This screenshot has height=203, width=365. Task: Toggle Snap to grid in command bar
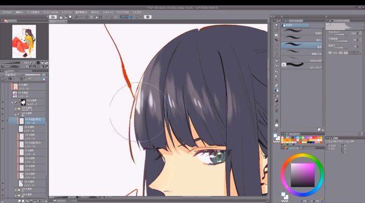pyautogui.click(x=130, y=17)
